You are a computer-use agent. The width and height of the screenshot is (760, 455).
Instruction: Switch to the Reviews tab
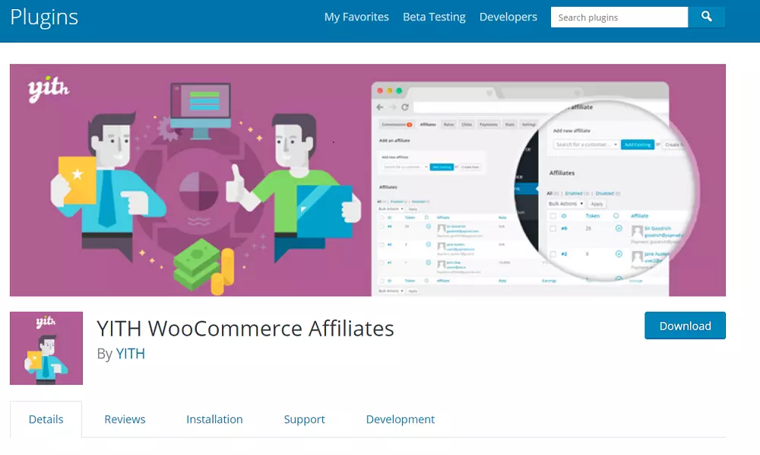coord(125,419)
